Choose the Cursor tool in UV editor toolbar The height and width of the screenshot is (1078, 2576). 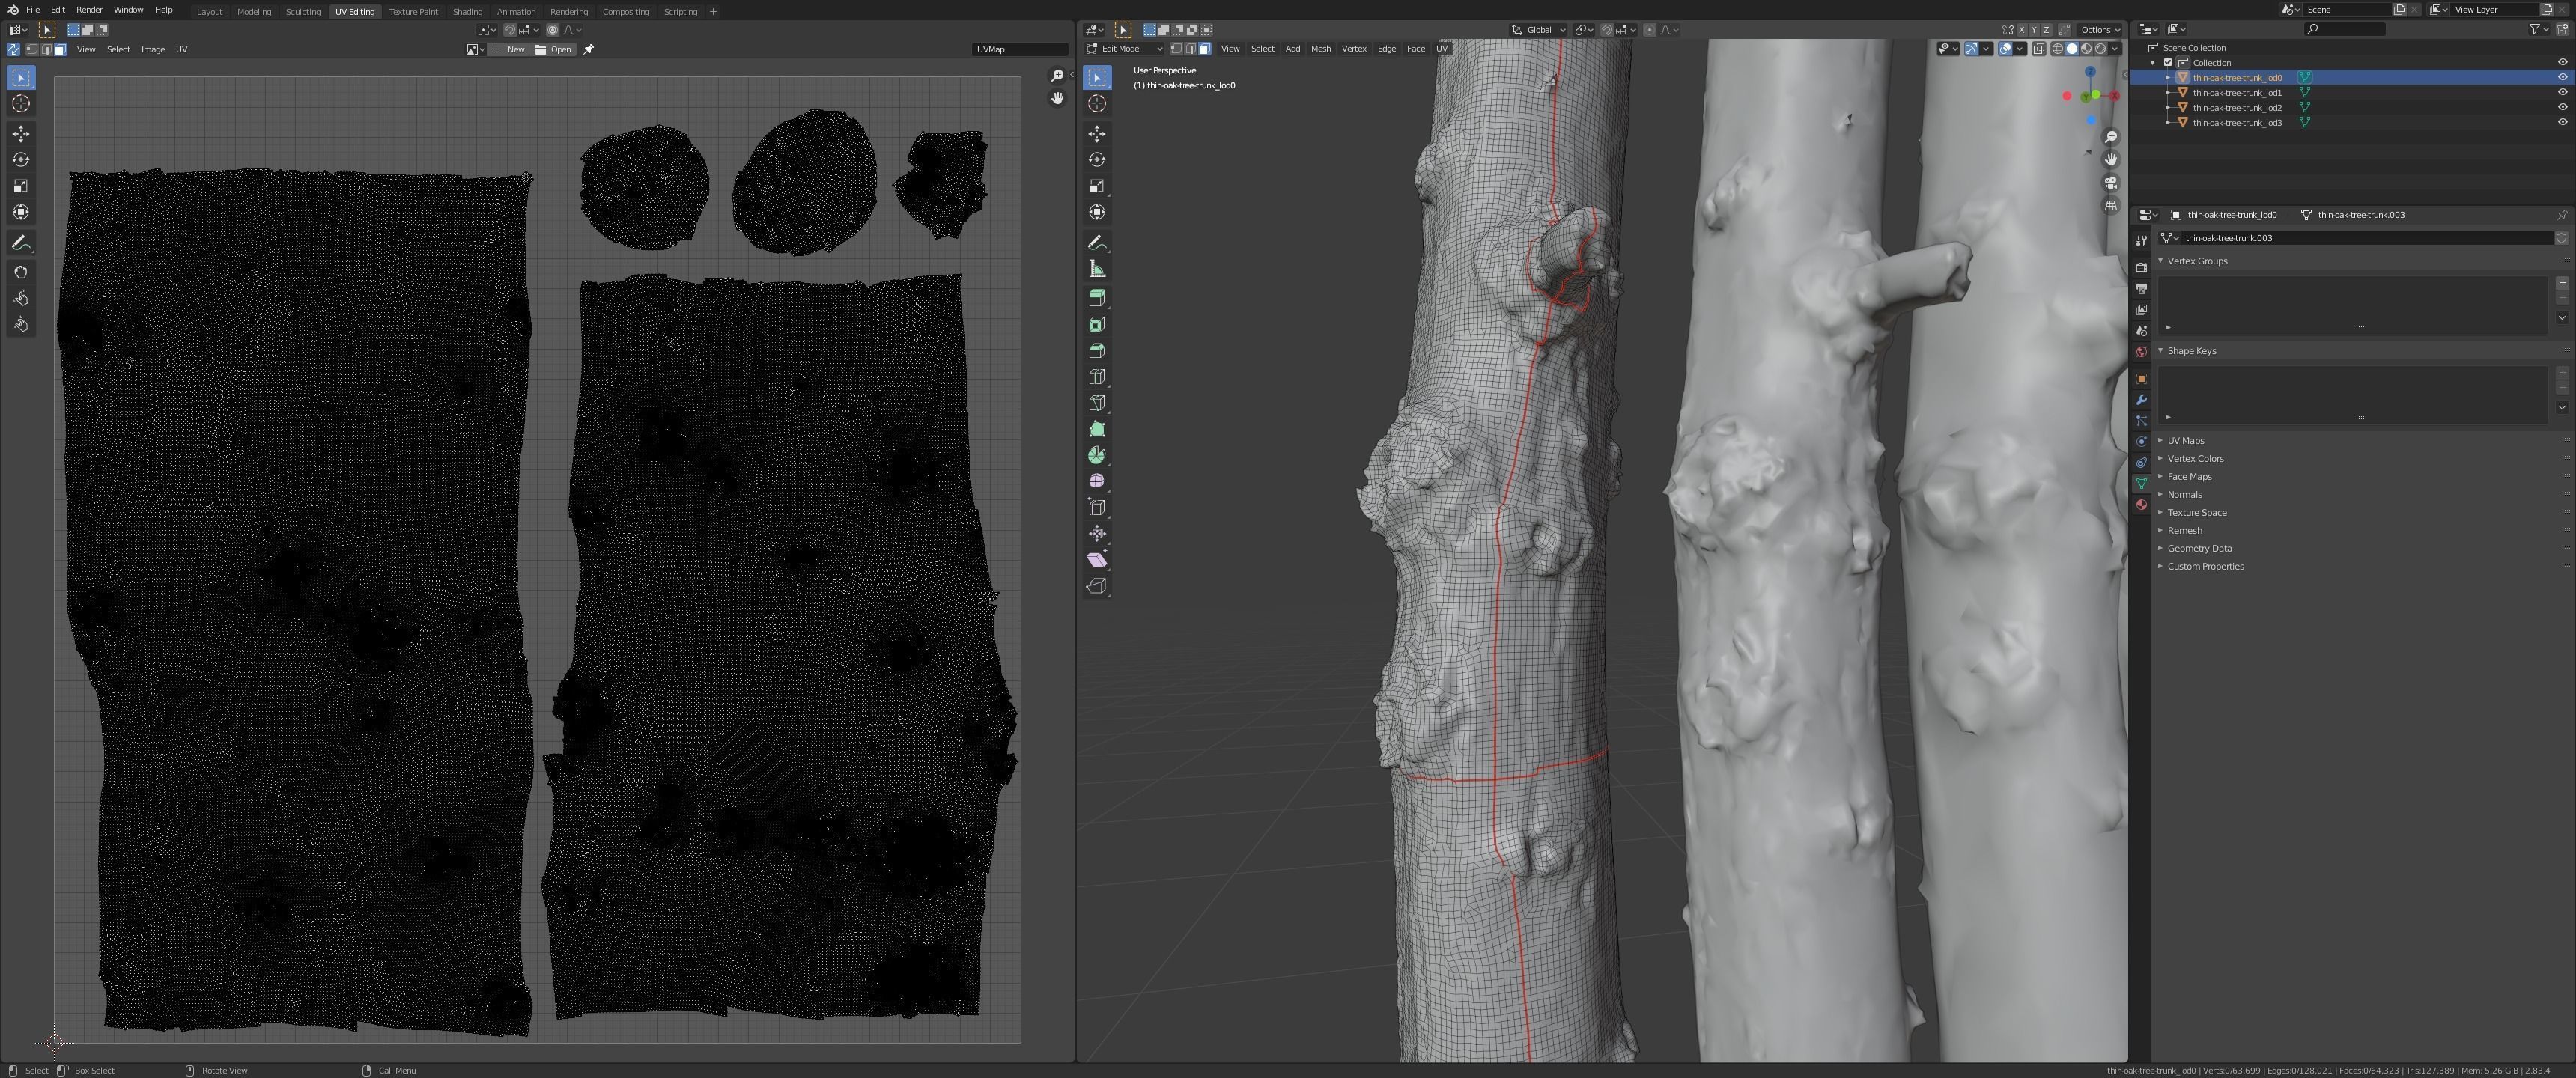coord(21,104)
